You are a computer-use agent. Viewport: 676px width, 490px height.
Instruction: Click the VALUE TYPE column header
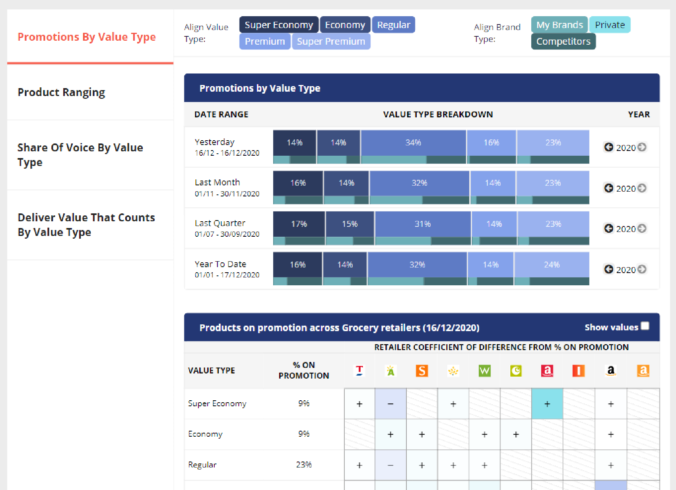coord(211,370)
